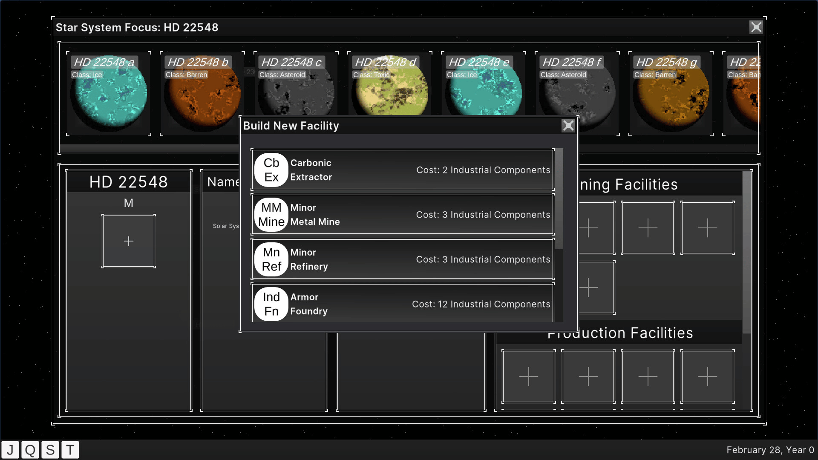818x460 pixels.
Task: Select the Carbonic Extractor Cb Ex icon
Action: coord(271,170)
